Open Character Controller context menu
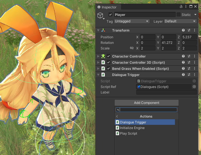Viewport: 201px width, 155px height. point(195,56)
